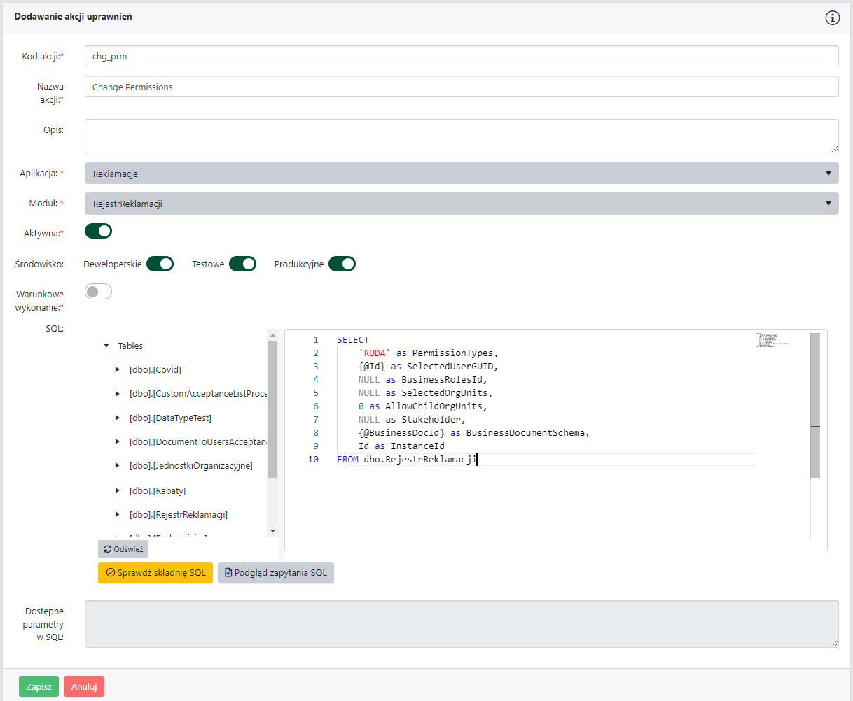Click the Anuluj cancel button
Image resolution: width=853 pixels, height=701 pixels.
point(84,686)
